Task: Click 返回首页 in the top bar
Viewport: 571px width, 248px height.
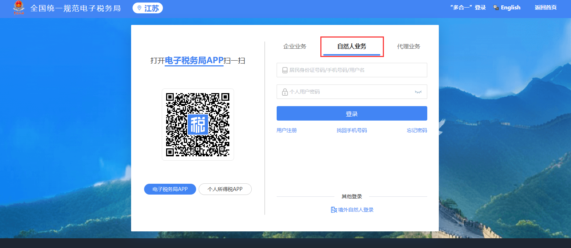Action: (x=545, y=8)
